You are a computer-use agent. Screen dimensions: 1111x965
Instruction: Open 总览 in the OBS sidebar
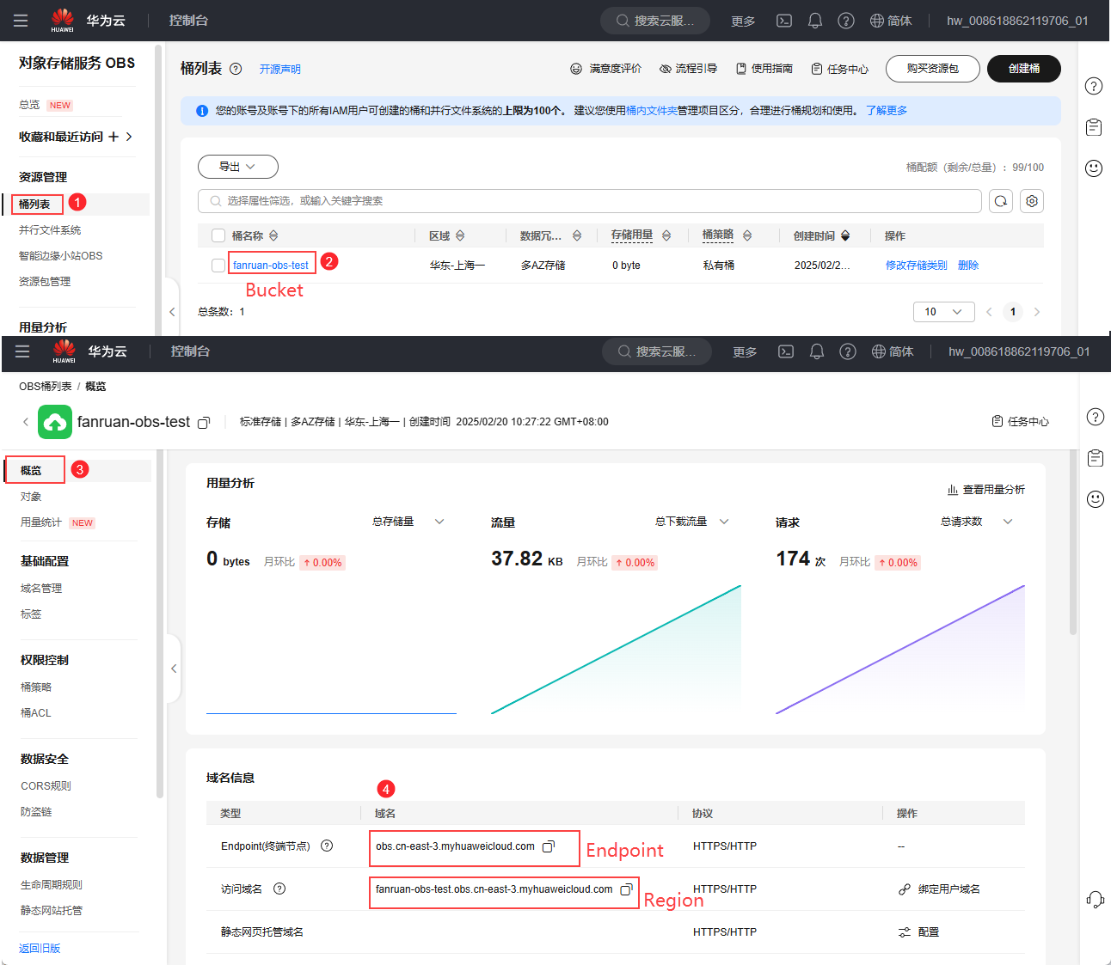[x=29, y=105]
